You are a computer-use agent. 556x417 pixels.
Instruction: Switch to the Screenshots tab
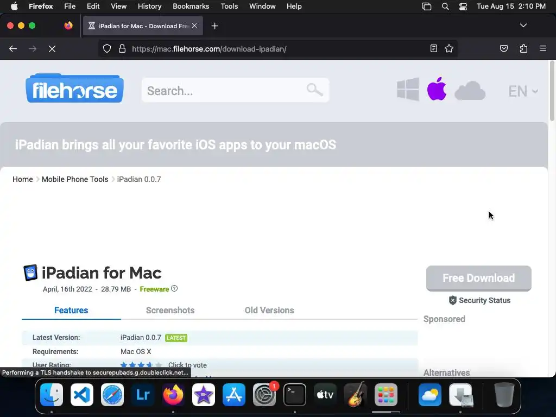[170, 310]
